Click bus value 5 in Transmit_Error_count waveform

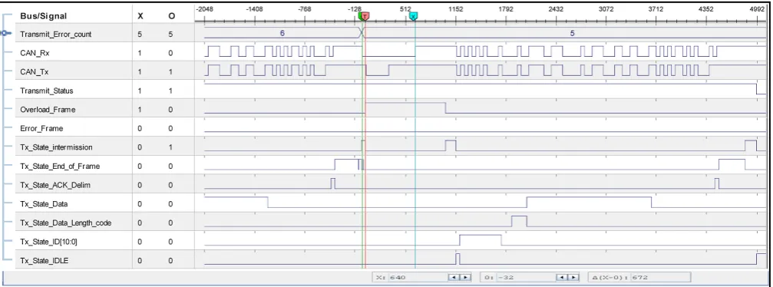pos(573,33)
